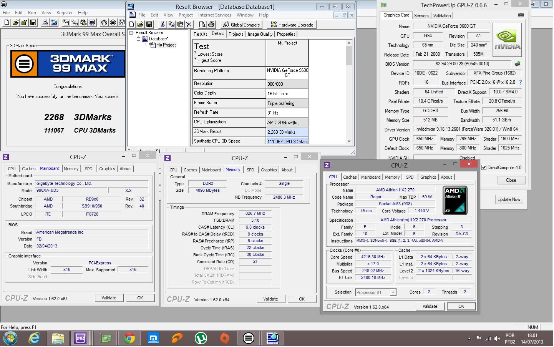Click the Close button in GPU-Z
This screenshot has width=554, height=347.
click(x=511, y=180)
